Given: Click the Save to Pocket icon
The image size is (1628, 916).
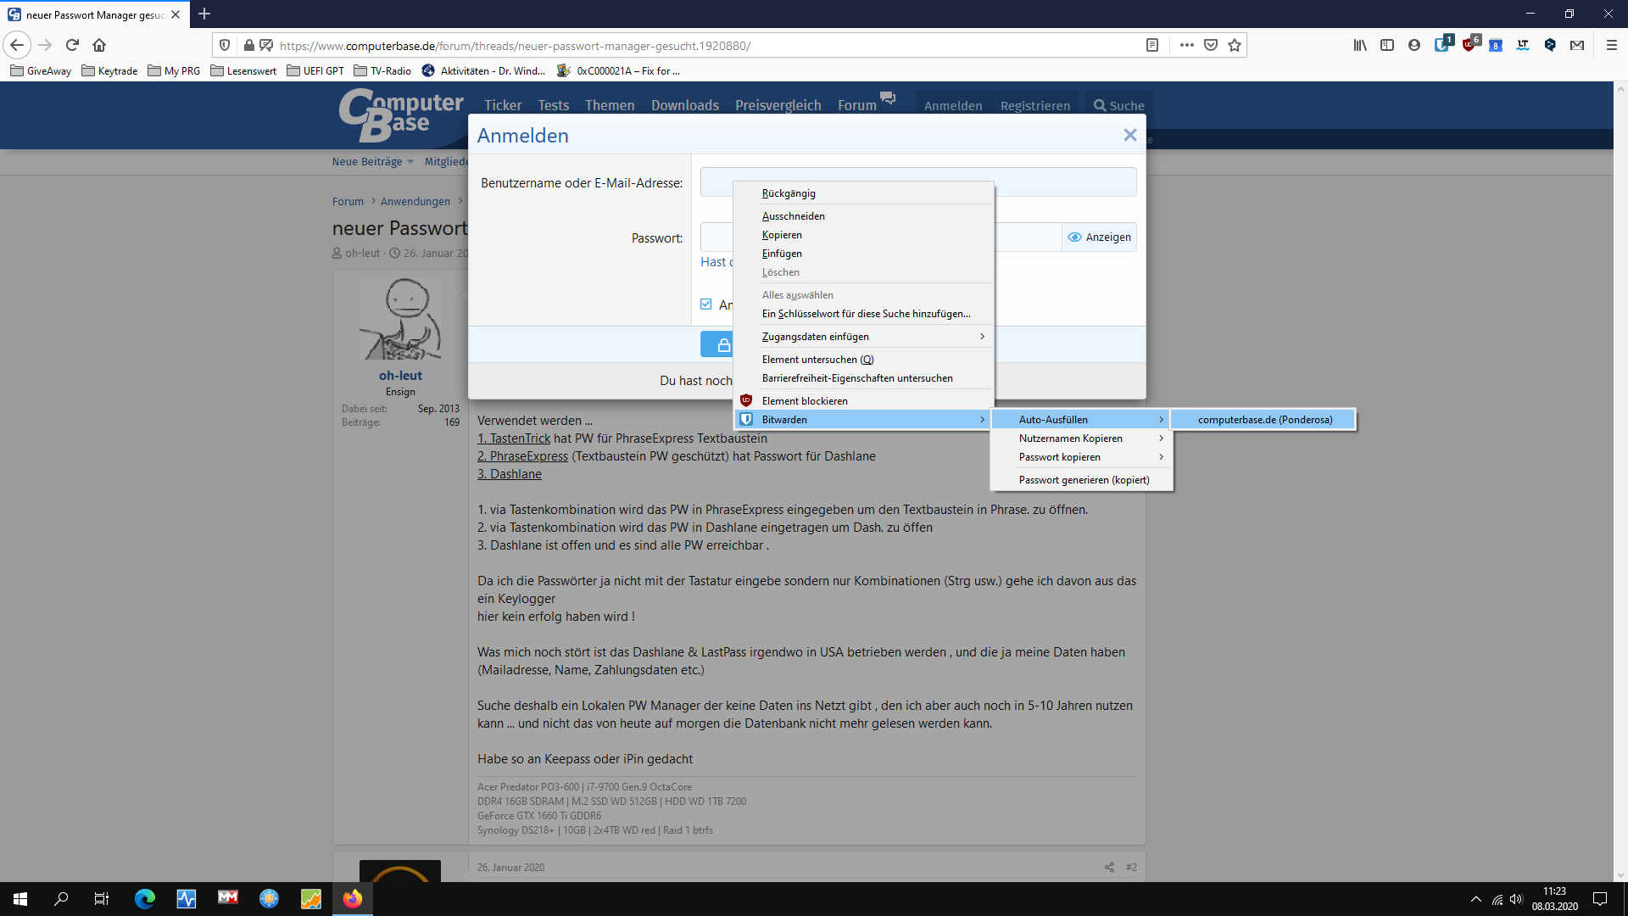Looking at the screenshot, I should point(1211,45).
